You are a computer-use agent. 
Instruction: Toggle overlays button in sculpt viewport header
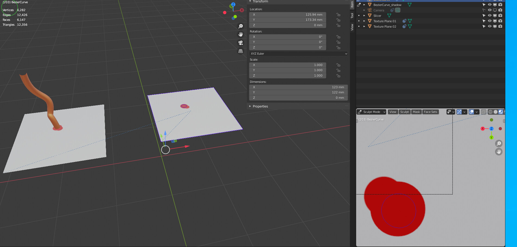(x=471, y=112)
